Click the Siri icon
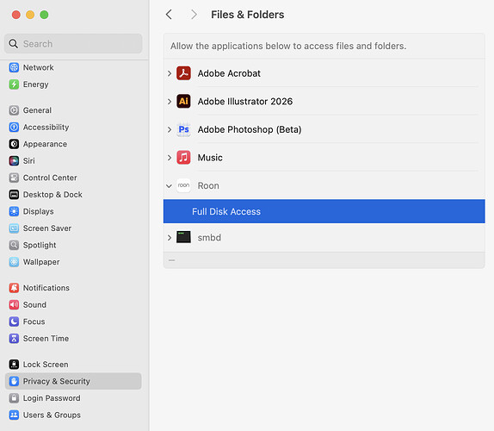This screenshot has height=431, width=494. pos(14,160)
